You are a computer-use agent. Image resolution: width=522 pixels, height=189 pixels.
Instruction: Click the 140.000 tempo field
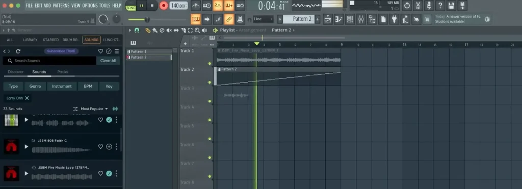pyautogui.click(x=178, y=5)
